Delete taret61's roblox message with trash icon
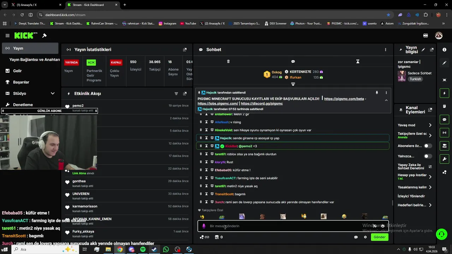This screenshot has height=254, width=452. pos(201,154)
